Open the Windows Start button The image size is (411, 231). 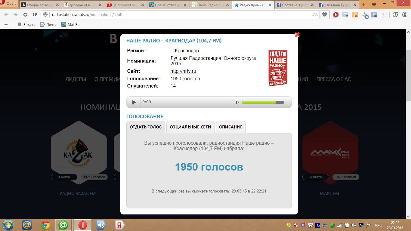point(8,225)
